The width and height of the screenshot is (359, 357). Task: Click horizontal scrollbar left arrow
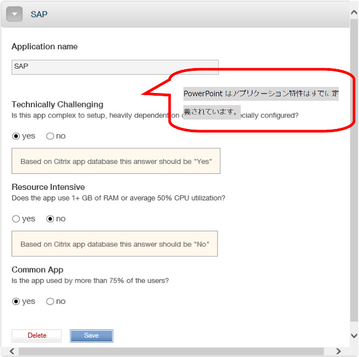pos(12,351)
